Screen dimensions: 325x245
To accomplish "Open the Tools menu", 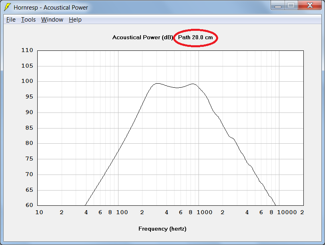I will (x=28, y=20).
